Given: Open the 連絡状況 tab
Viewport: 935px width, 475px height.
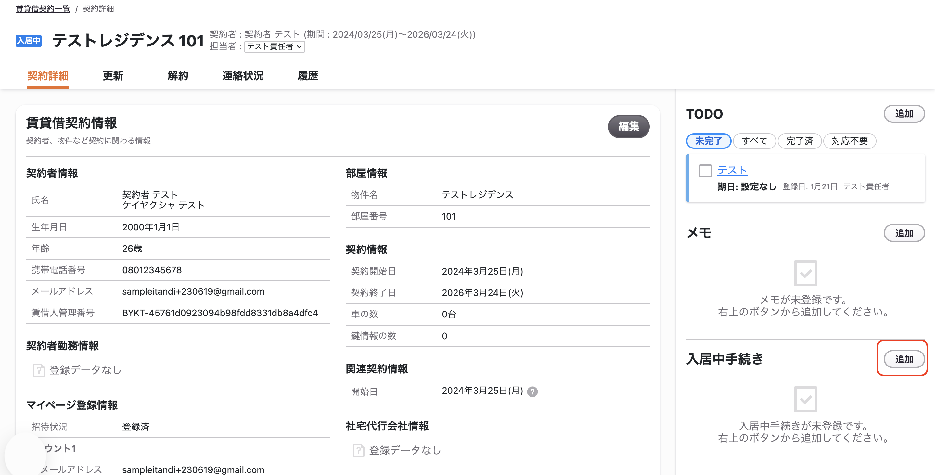Looking at the screenshot, I should click(x=243, y=76).
